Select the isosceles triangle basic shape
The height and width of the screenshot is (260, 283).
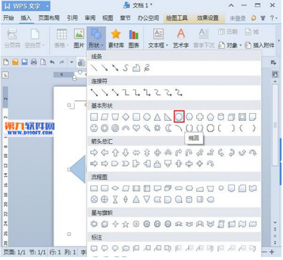coord(157,117)
